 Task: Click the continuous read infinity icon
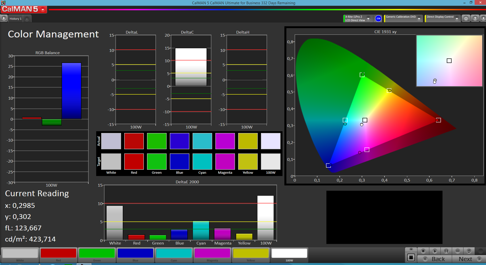[x=457, y=251]
